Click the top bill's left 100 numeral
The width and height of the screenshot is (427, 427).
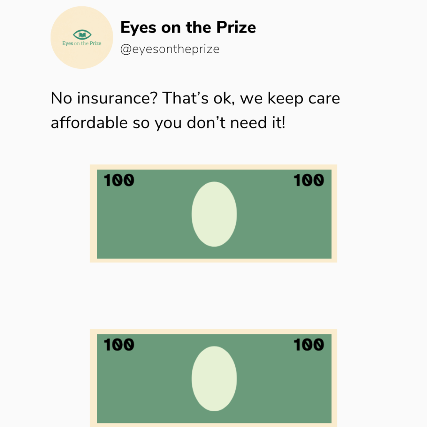coord(119,180)
